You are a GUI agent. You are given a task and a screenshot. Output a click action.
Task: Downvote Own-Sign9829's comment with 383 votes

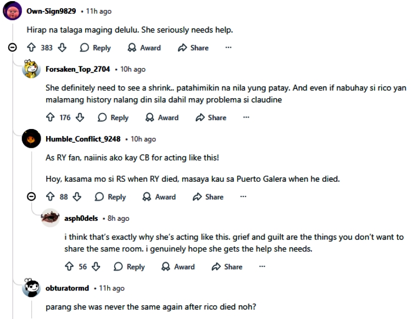click(x=62, y=48)
